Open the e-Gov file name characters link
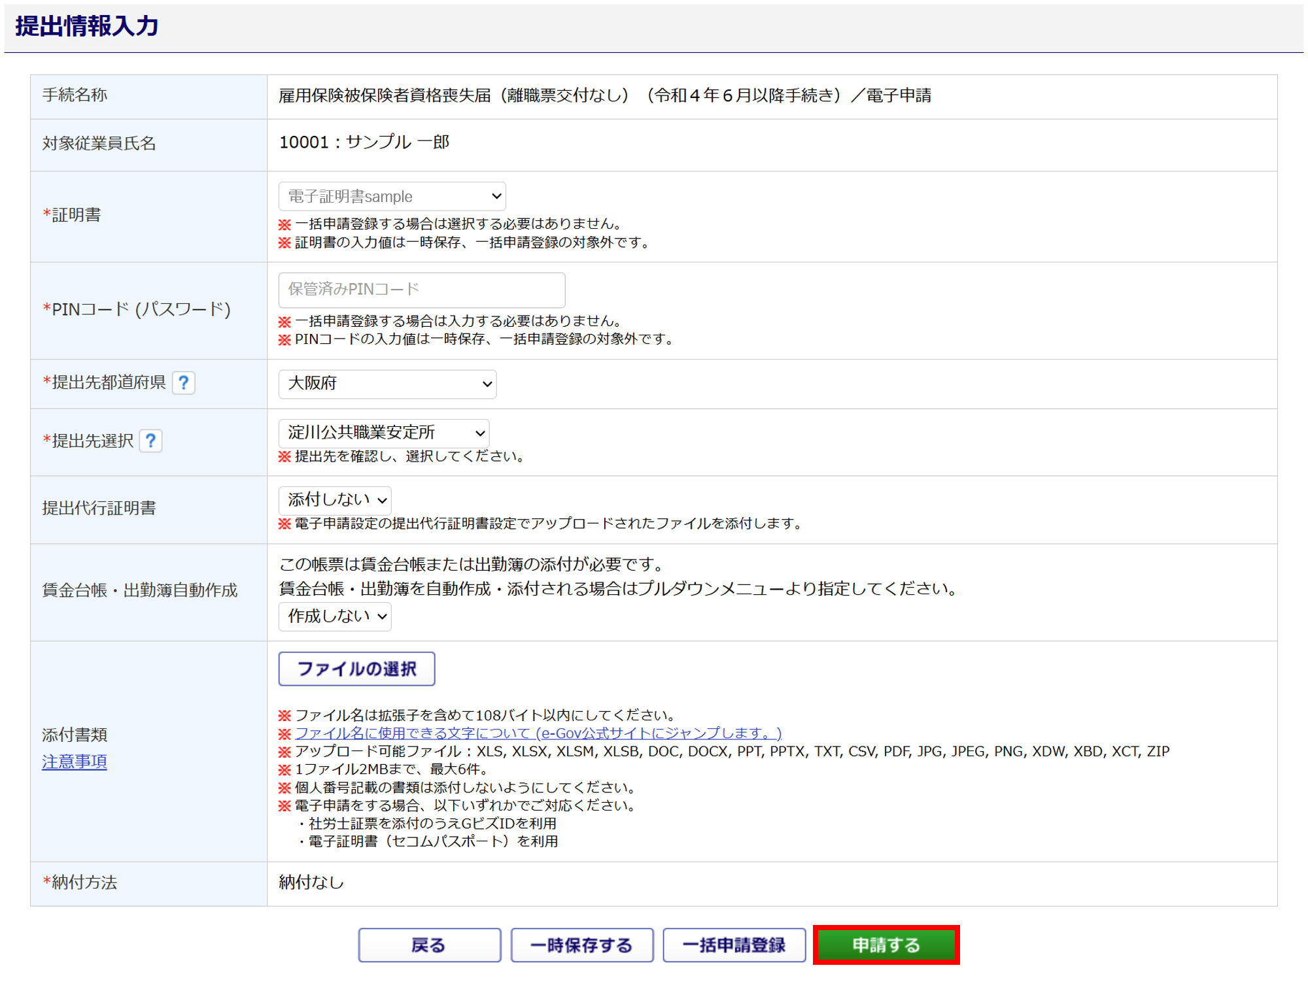 [x=538, y=733]
